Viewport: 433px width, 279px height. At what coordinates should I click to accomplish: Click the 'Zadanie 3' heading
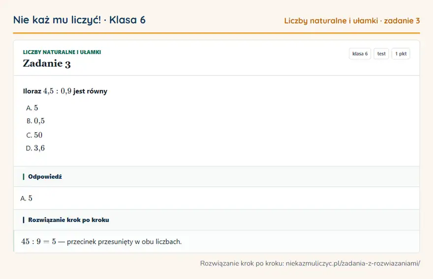(x=47, y=63)
